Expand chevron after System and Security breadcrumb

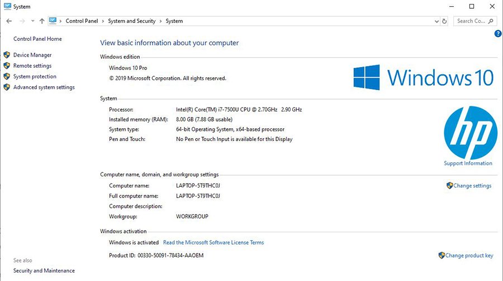tap(160, 21)
